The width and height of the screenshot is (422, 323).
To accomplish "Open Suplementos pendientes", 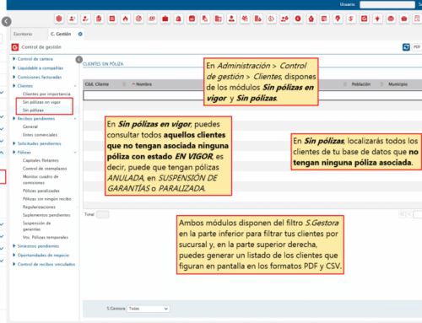I will (46, 215).
